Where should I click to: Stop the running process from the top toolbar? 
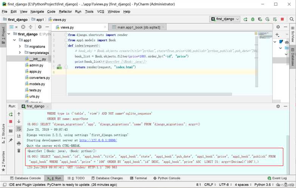click(x=282, y=19)
